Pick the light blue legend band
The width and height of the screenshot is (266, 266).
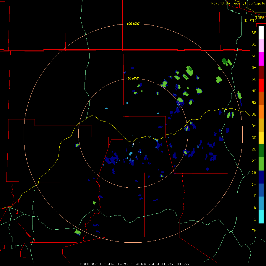click(261, 203)
